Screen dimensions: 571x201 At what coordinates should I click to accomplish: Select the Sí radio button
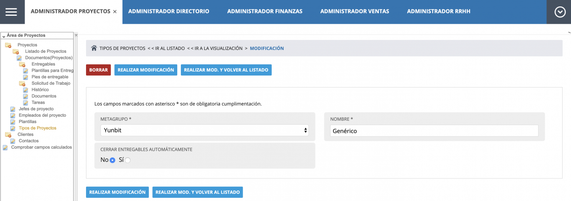click(128, 160)
